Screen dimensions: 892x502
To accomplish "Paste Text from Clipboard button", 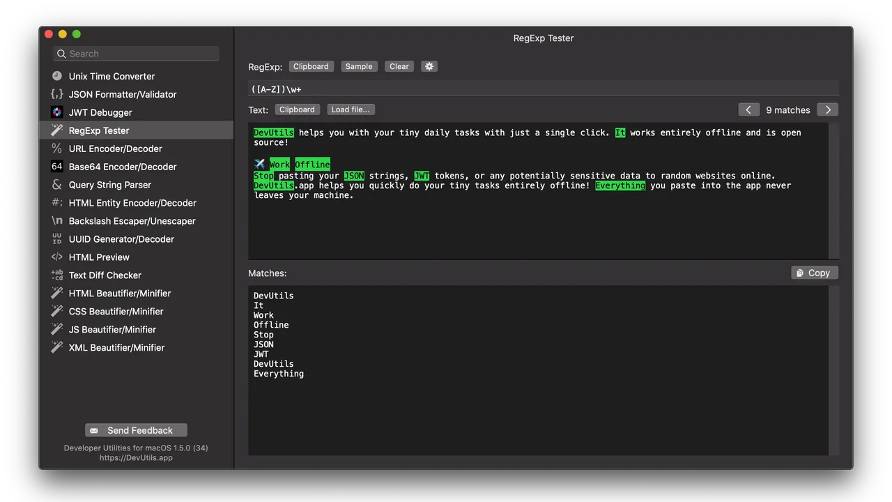I will (x=297, y=109).
